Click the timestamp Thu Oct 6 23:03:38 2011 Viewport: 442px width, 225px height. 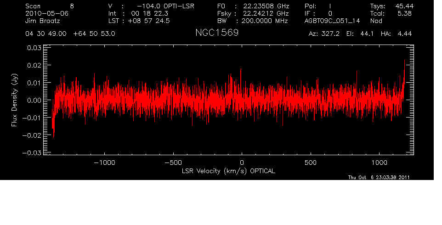click(x=379, y=178)
